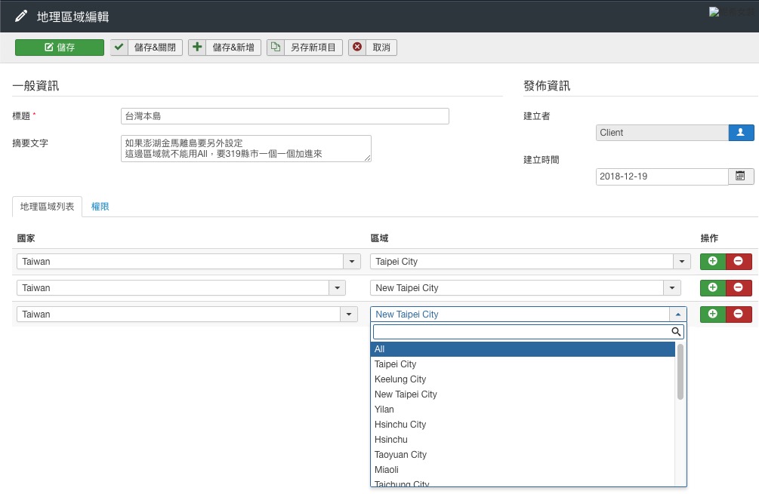The height and width of the screenshot is (494, 759).
Task: Select the 地理區域列表 tab
Action: (48, 207)
